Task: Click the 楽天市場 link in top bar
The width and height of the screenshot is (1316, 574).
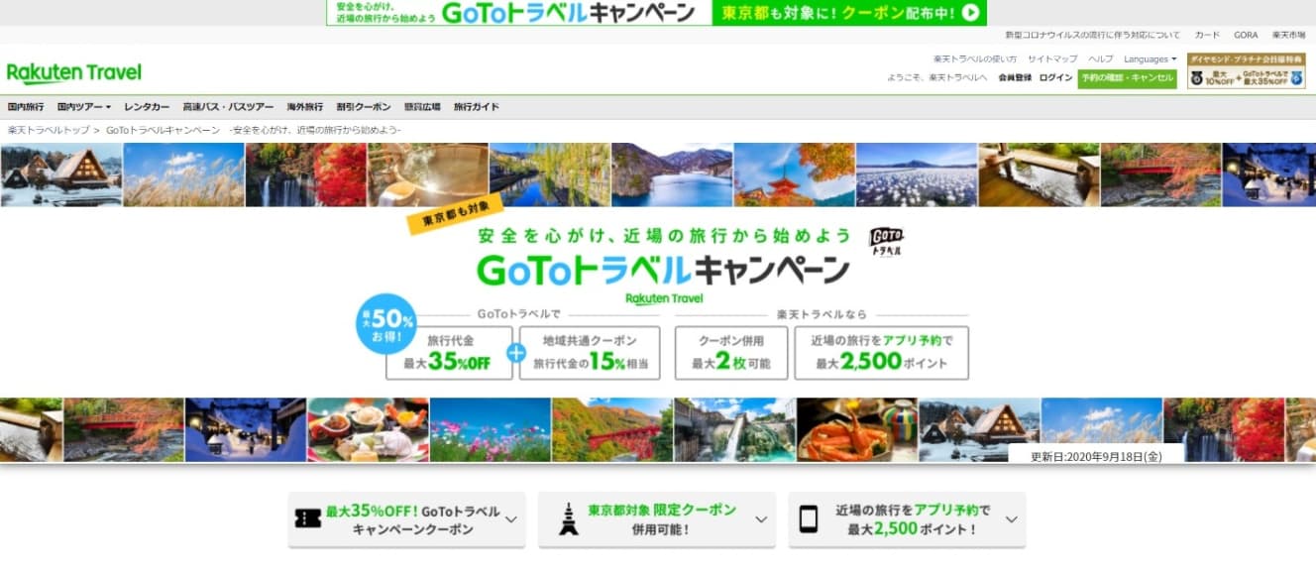Action: [x=1288, y=35]
